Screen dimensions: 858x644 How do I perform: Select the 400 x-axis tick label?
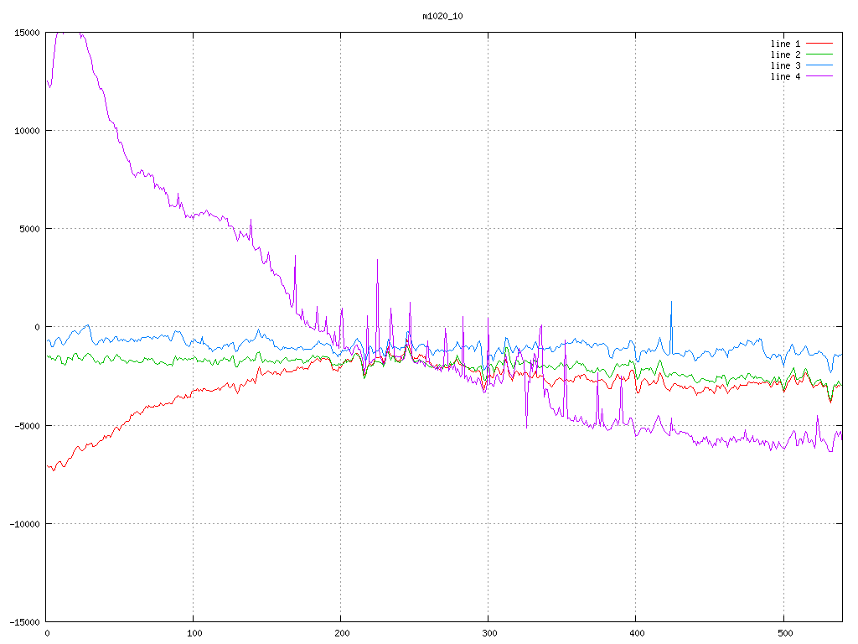tap(636, 633)
